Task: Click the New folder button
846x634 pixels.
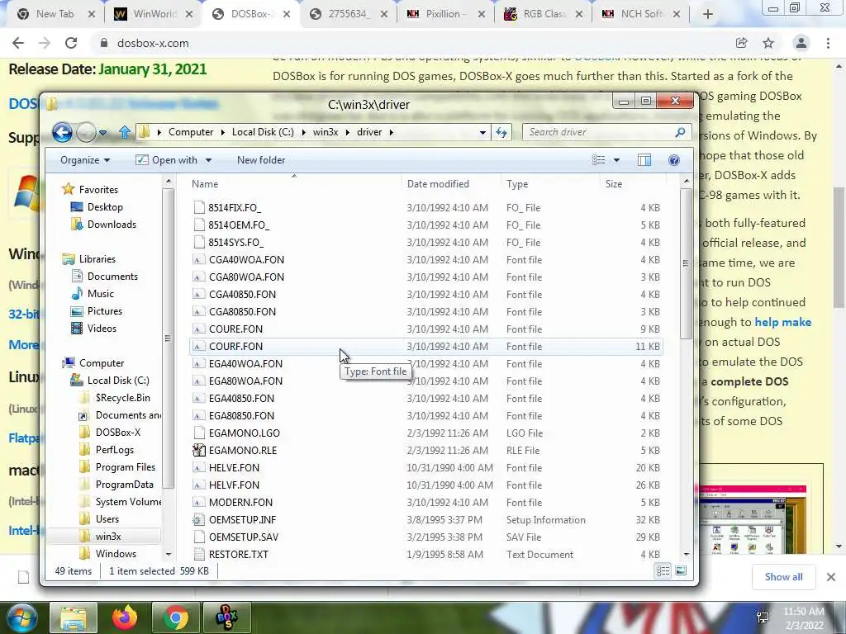Action: 261,160
